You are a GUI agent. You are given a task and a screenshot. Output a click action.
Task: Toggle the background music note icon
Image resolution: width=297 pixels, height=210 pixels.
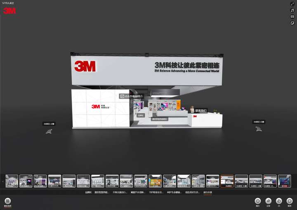[292, 10]
